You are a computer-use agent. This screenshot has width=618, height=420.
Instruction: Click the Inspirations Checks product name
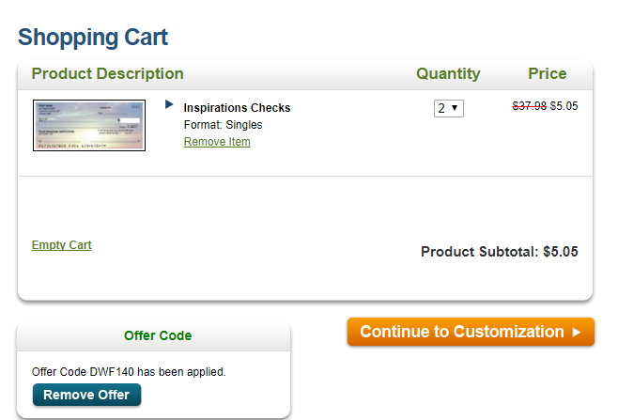pos(237,108)
